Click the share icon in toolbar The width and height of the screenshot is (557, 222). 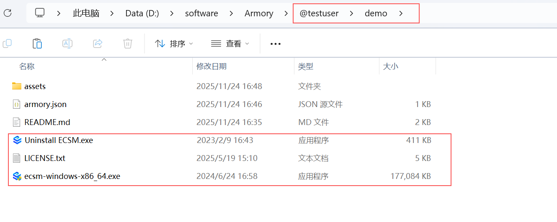pyautogui.click(x=98, y=43)
